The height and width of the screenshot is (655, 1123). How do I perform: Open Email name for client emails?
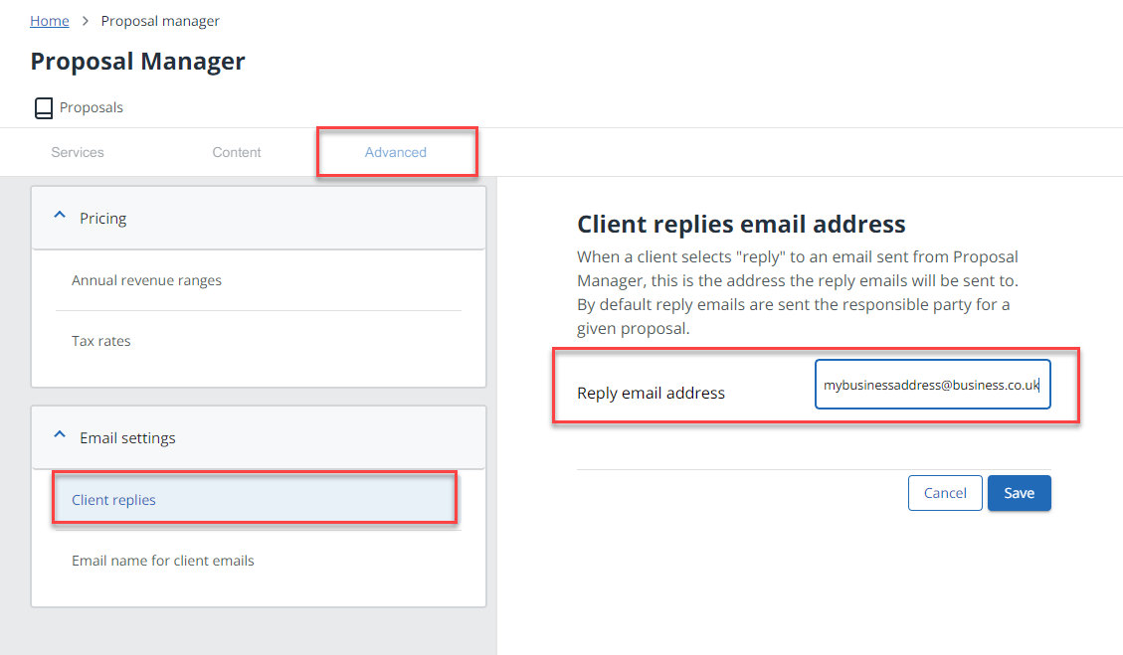[x=163, y=562]
